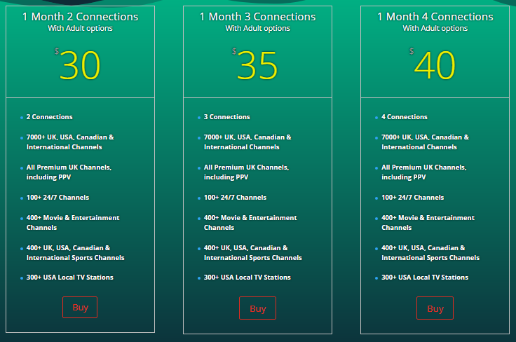Click '100+ 24/7 Channels' in $35 plan
516x342 pixels.
[235, 198]
